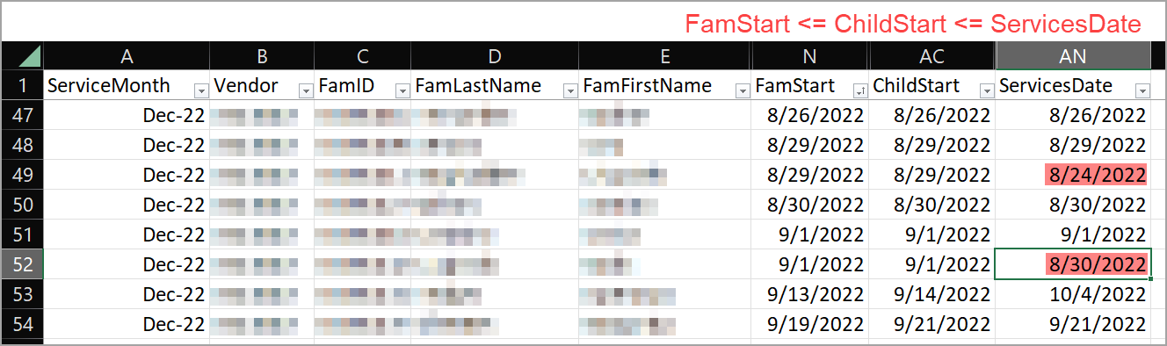The image size is (1167, 346).
Task: Open the ServiceMonth filter dropdown
Action: click(200, 90)
